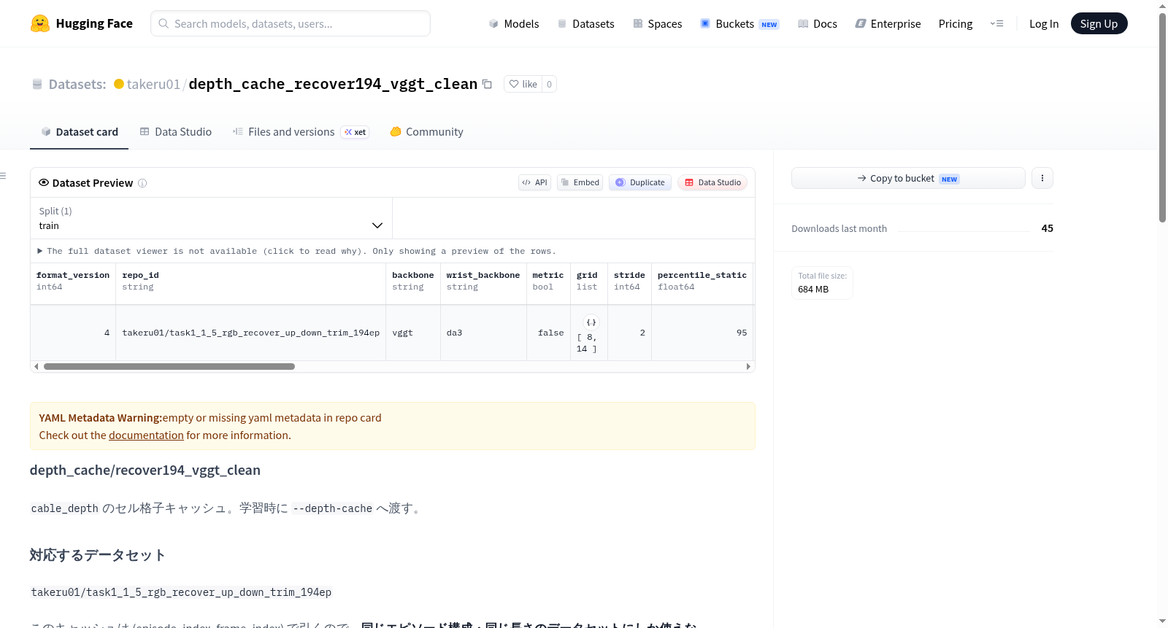Open the Hugging Face logo home link
This screenshot has height=628, width=1168.
click(x=82, y=23)
